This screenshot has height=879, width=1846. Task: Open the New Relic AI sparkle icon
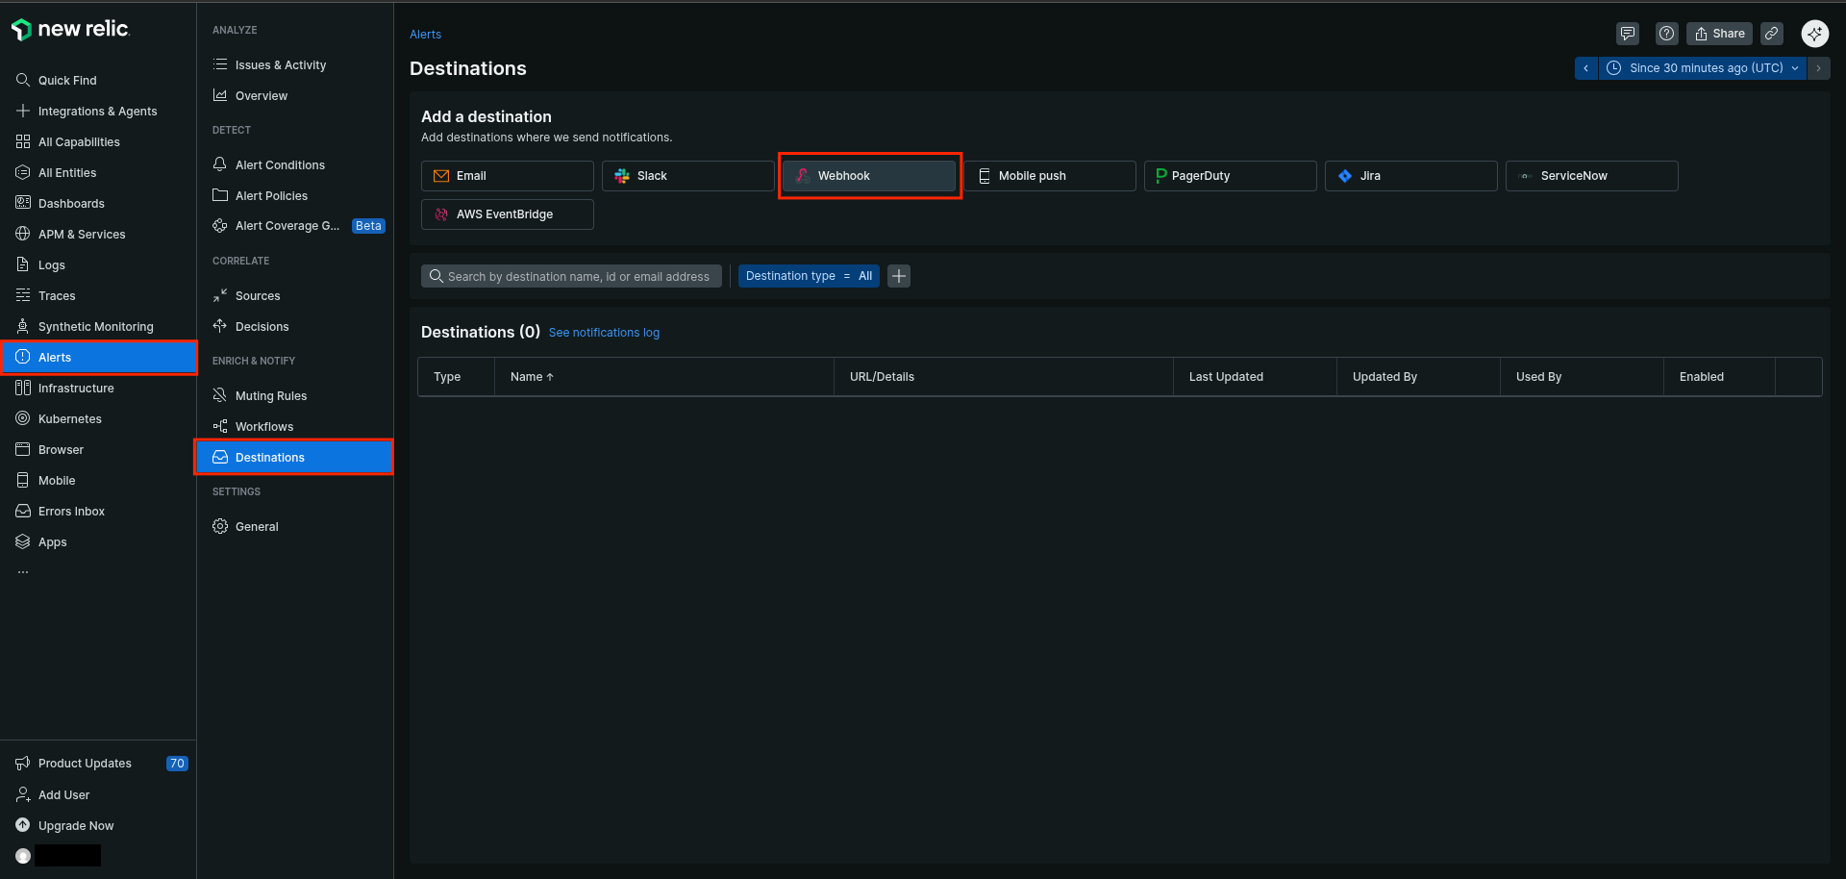[1814, 34]
